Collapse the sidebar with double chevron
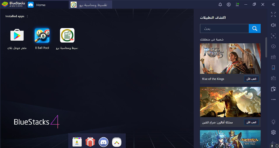The image size is (279, 148). click(x=273, y=5)
